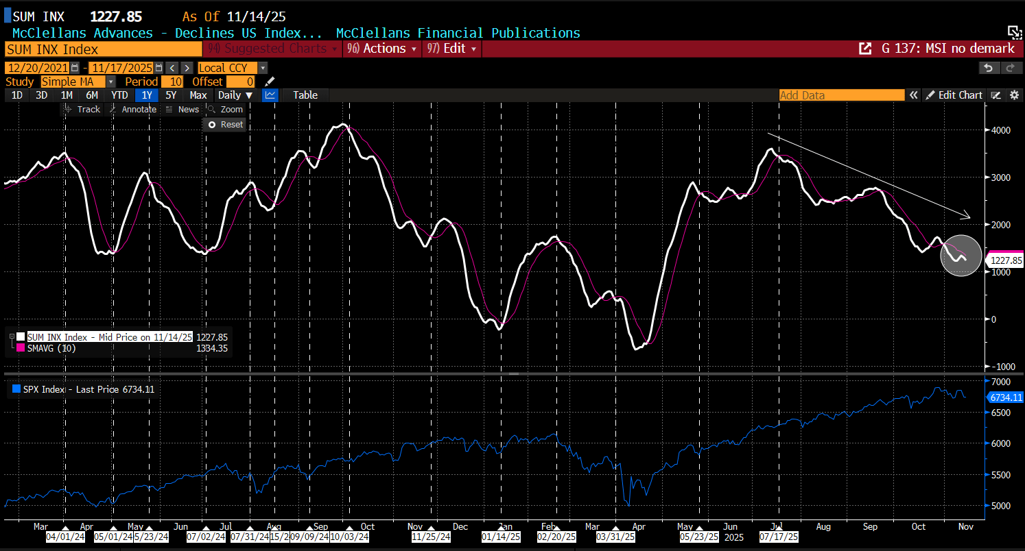Click the 10/03/24 date marker

click(349, 537)
